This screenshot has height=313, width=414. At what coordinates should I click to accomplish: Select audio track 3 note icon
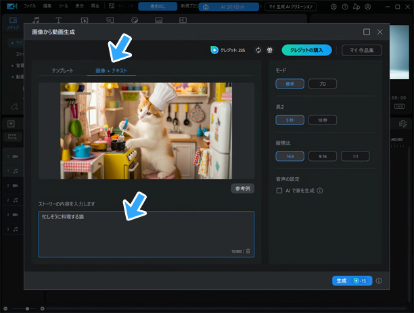click(16, 229)
